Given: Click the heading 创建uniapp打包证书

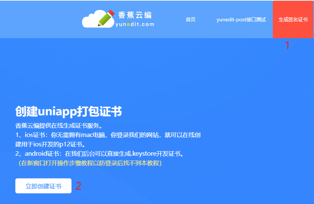Looking at the screenshot, I should pos(68,111).
